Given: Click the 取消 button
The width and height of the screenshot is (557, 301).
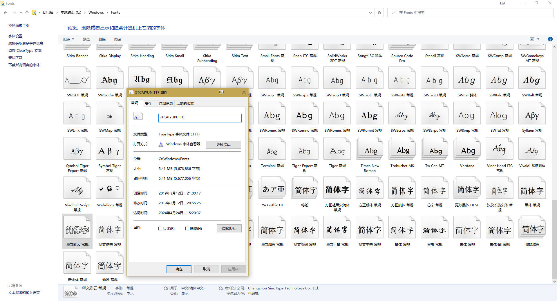Looking at the screenshot, I should tap(207, 269).
